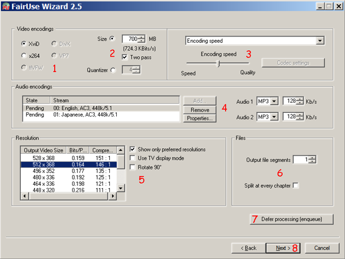Screen dimensions: 345x259
Task: Select the 480 x 336 resolution row
Action: click(68, 177)
